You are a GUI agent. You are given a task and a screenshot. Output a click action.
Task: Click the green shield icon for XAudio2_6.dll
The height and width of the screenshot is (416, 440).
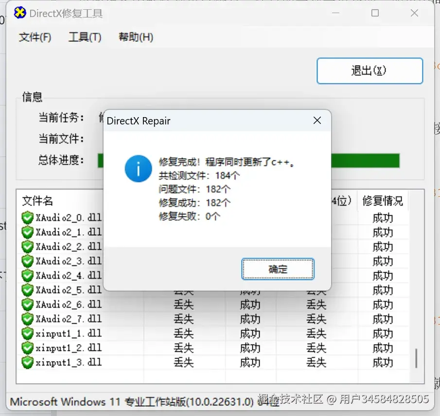28,305
